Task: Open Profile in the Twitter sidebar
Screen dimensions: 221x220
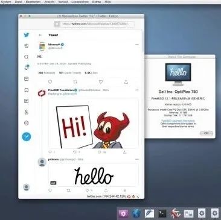Action: tap(27, 112)
